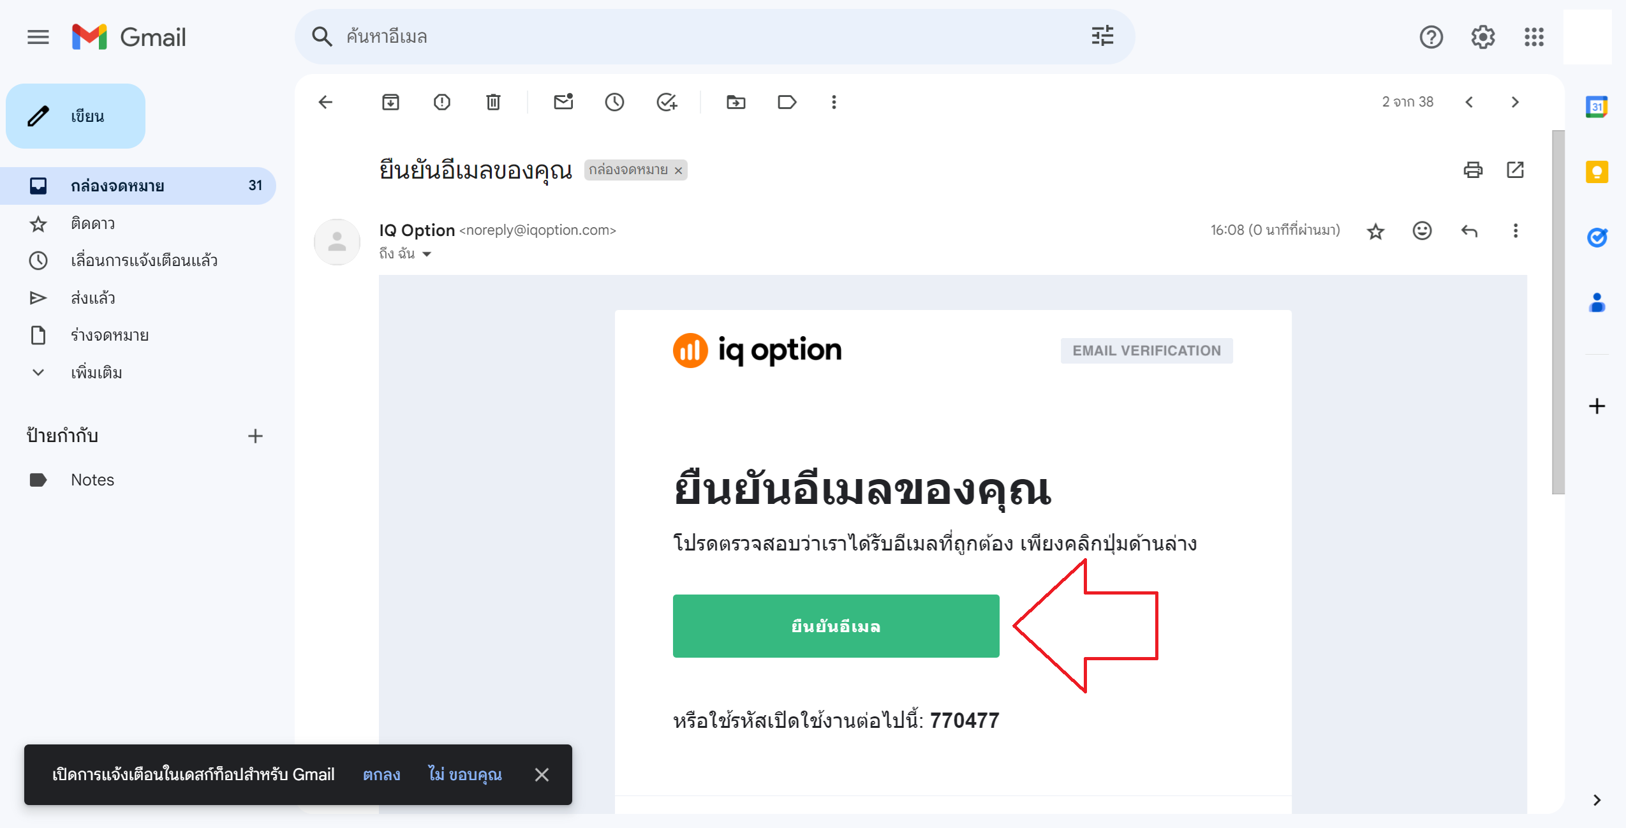Image resolution: width=1626 pixels, height=828 pixels.
Task: Click the Gmail logo
Action: coord(129,37)
